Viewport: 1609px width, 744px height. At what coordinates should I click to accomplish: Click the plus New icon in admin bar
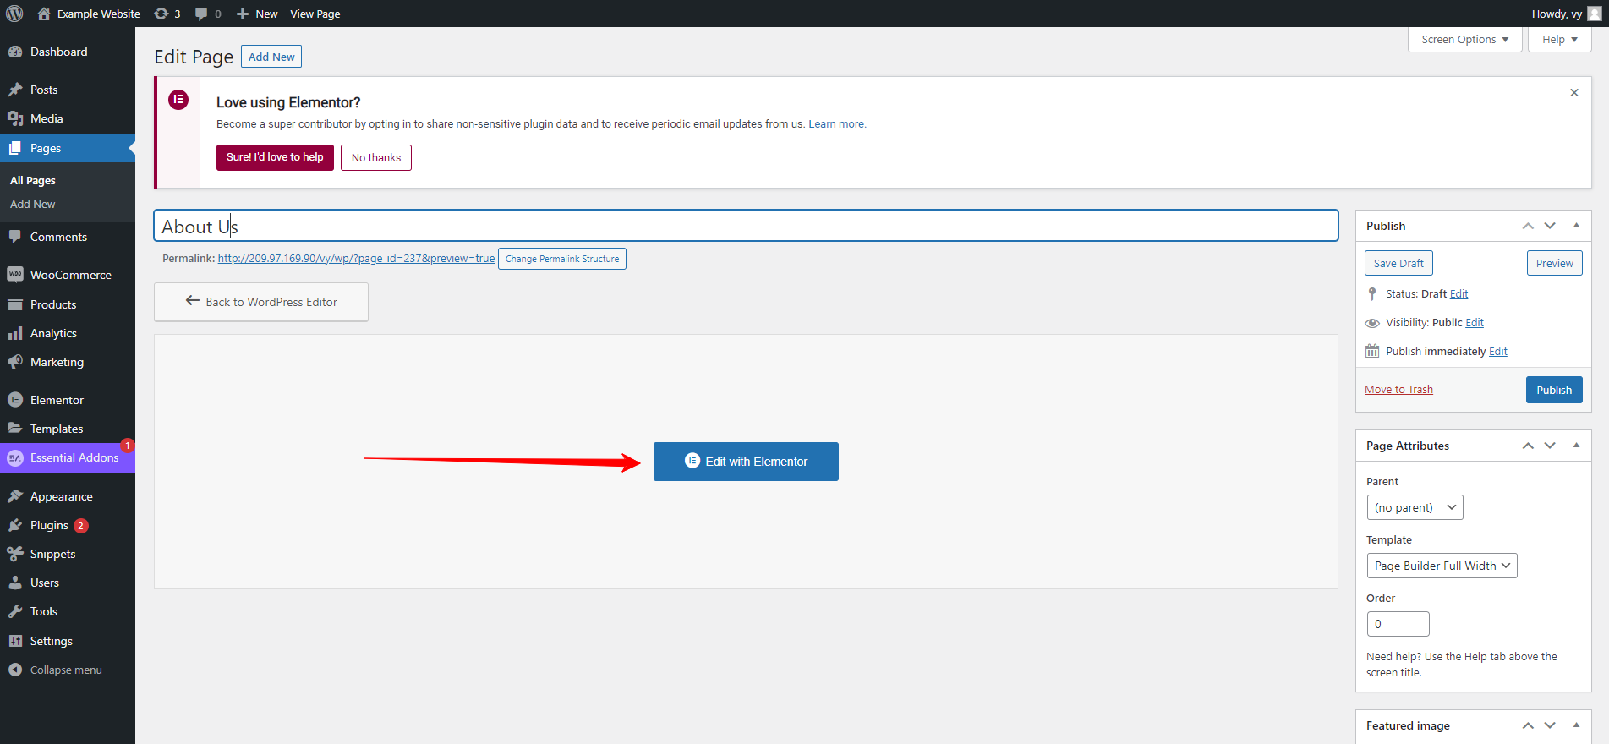(243, 14)
